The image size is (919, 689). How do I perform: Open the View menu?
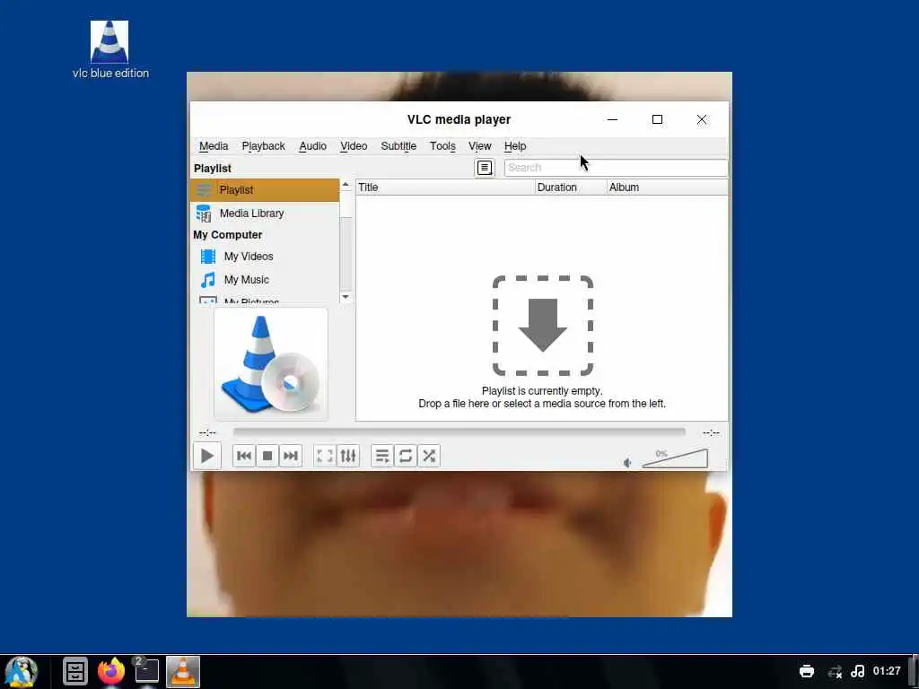click(x=479, y=146)
